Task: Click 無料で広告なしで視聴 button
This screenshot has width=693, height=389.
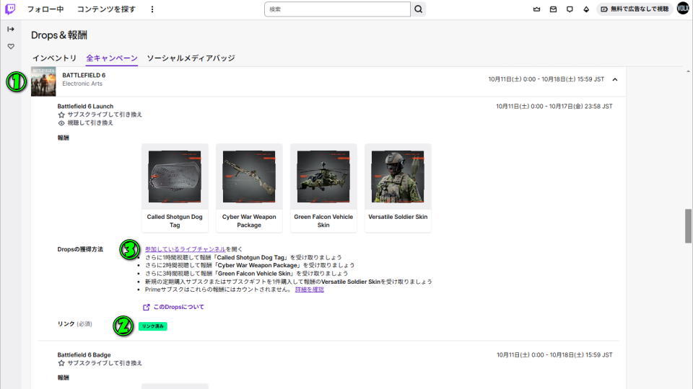Action: coord(635,9)
